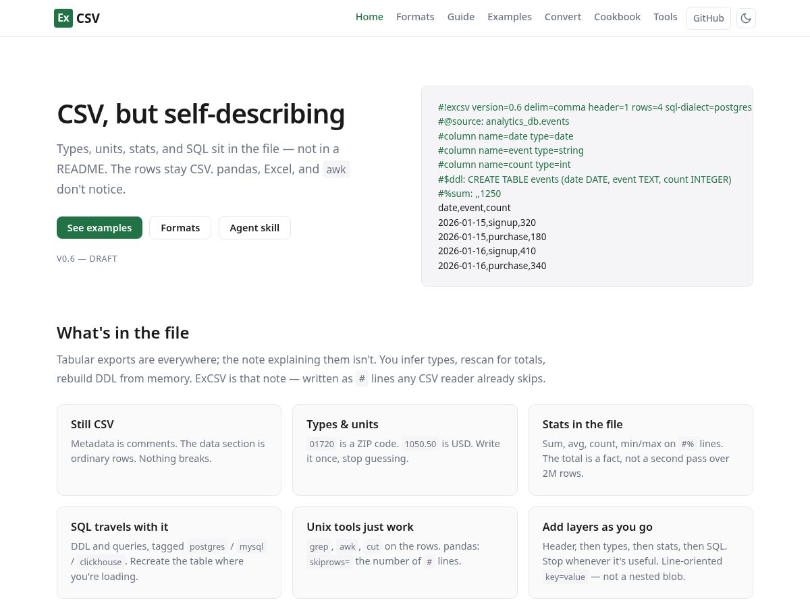
Task: Open the Convert page
Action: pyautogui.click(x=563, y=17)
